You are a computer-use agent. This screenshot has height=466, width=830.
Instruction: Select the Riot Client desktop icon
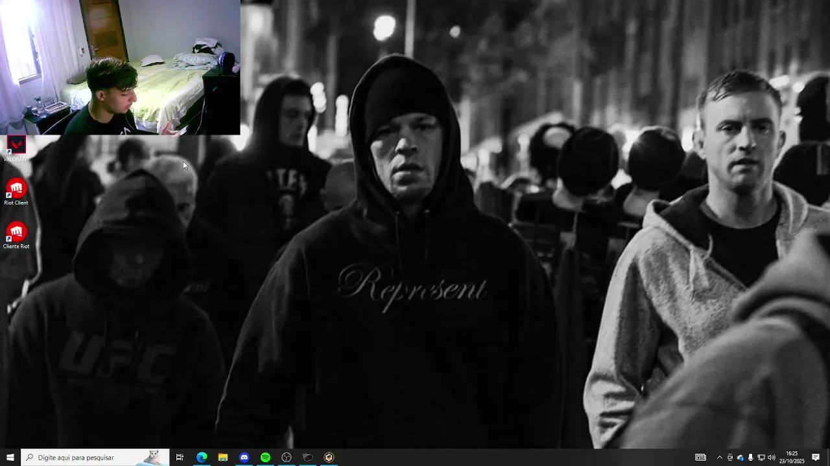(16, 192)
